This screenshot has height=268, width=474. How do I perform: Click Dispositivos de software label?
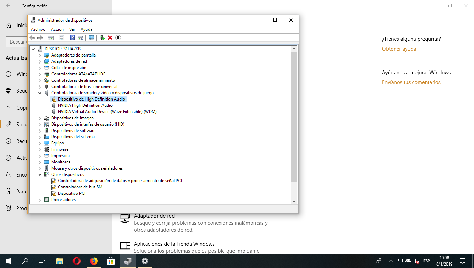click(73, 131)
